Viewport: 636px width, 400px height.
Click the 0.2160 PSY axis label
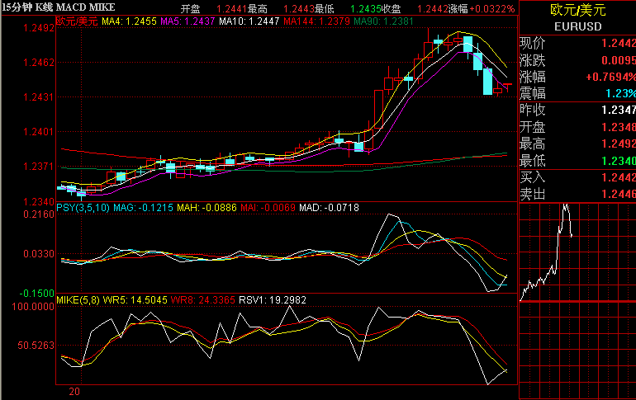[x=39, y=214]
